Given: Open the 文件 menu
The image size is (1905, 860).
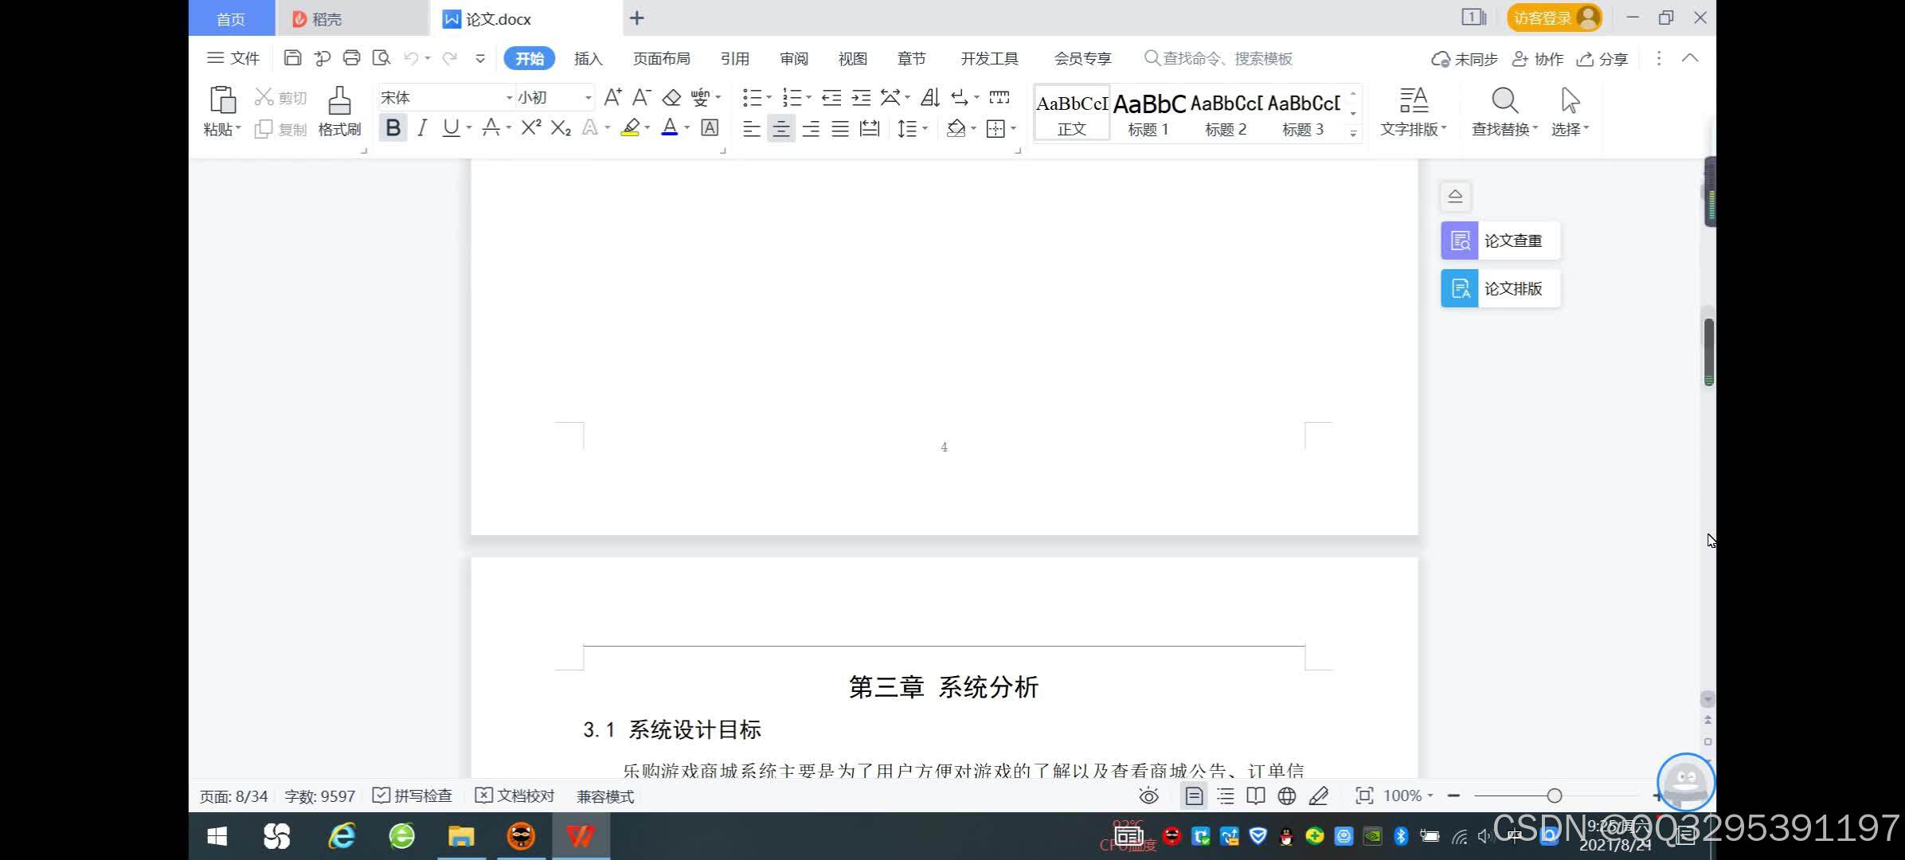Looking at the screenshot, I should tap(233, 58).
